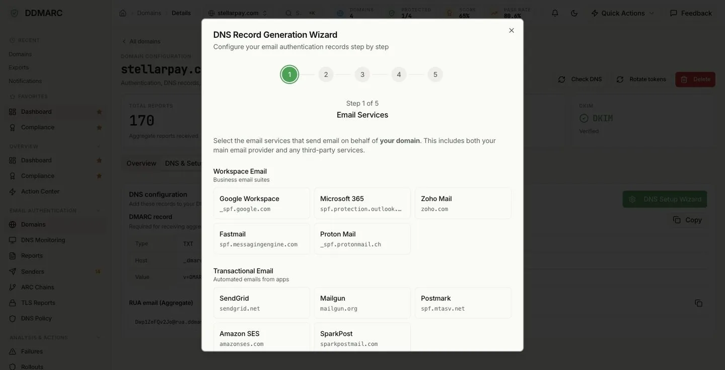Viewport: 725px width, 370px height.
Task: Click the DKIM verified check icon
Action: tap(584, 118)
